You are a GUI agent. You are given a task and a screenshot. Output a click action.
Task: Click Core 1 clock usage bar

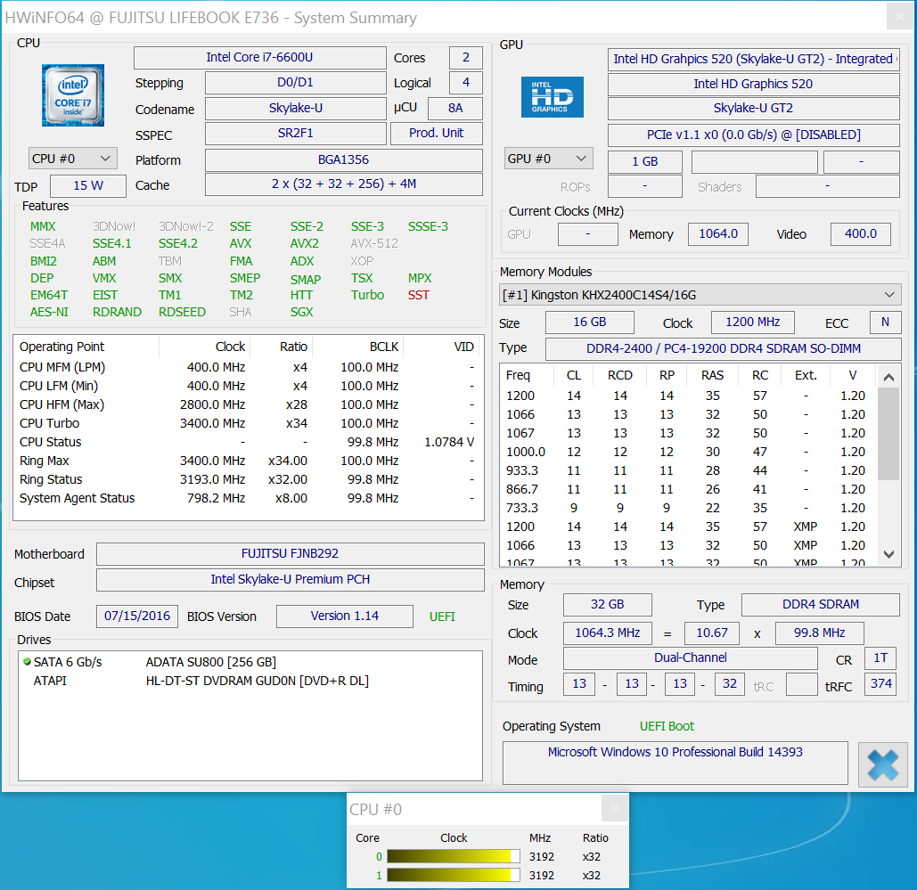point(454,876)
